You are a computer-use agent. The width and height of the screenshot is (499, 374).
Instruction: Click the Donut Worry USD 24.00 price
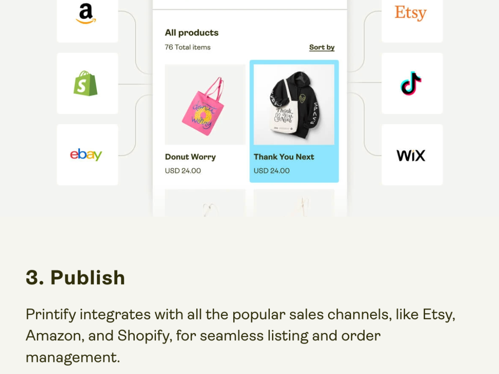point(183,171)
